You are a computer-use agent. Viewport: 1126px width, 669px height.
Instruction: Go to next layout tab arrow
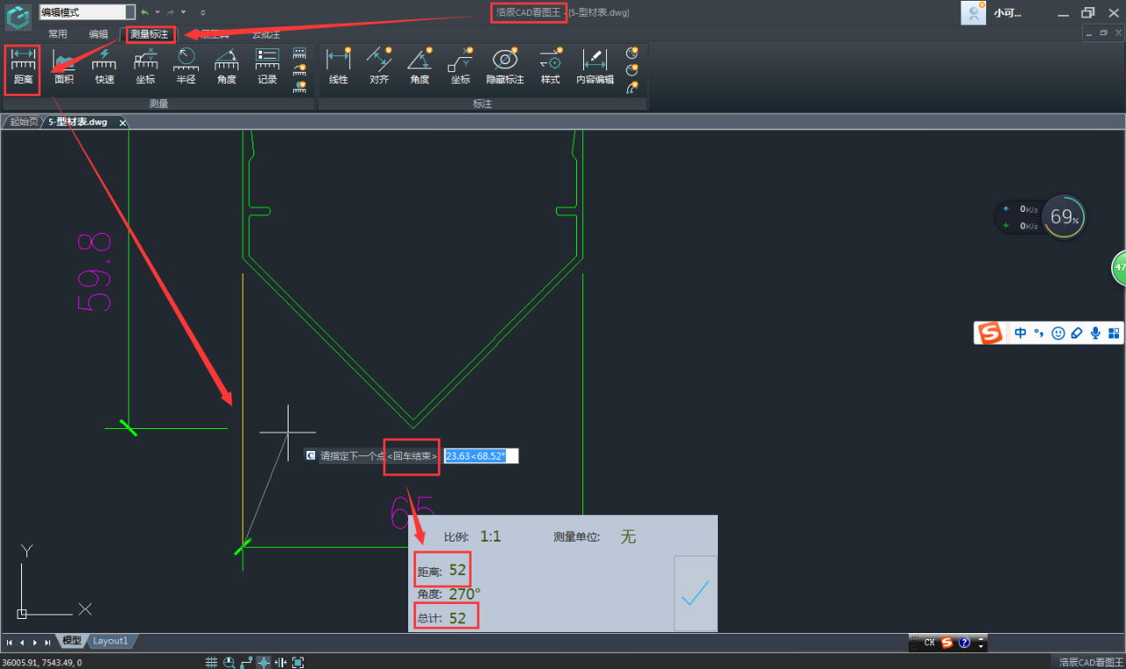pos(34,643)
